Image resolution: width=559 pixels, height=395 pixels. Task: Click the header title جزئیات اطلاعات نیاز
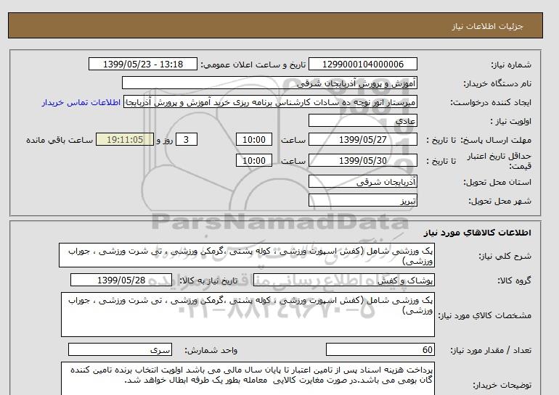[487, 26]
